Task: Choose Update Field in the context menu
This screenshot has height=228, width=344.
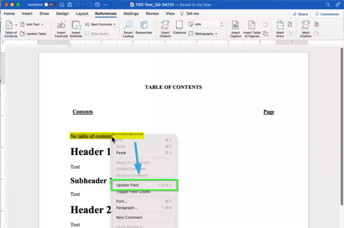Action: click(127, 185)
